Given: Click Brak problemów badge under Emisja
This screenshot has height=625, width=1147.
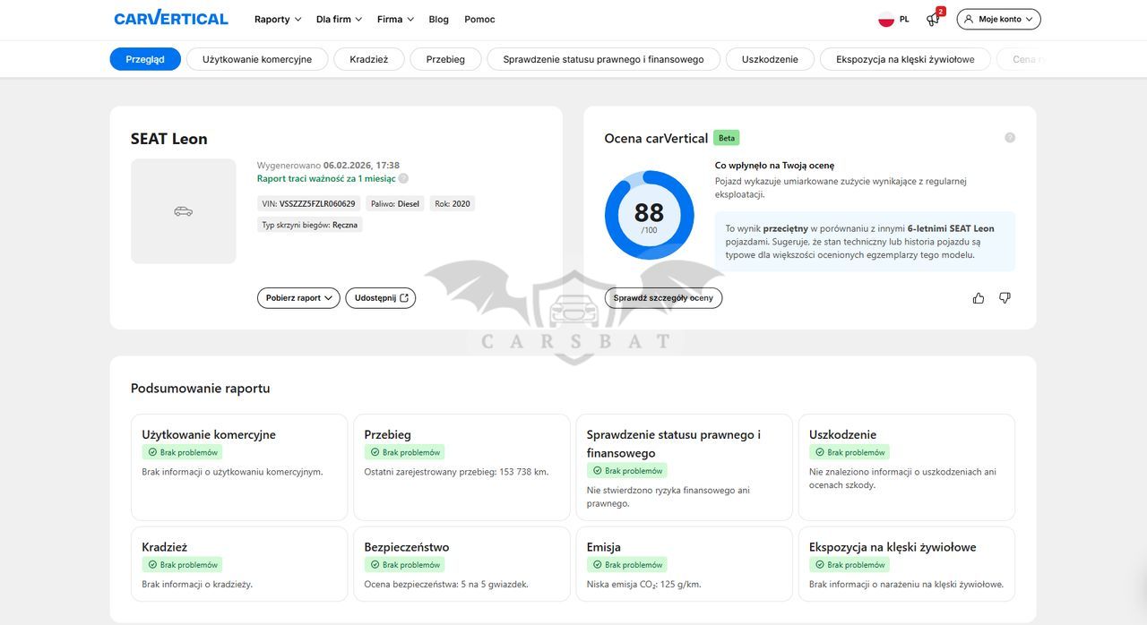Looking at the screenshot, I should (x=627, y=565).
